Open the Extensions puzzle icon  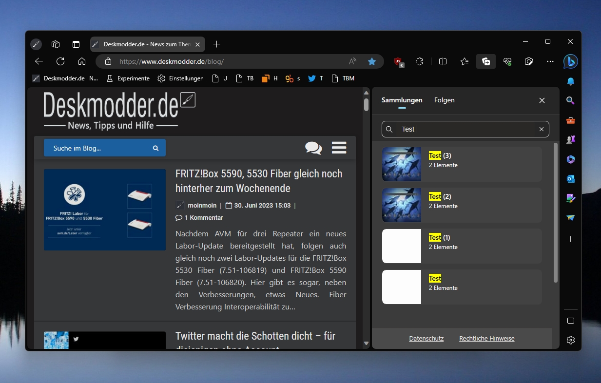coord(419,61)
